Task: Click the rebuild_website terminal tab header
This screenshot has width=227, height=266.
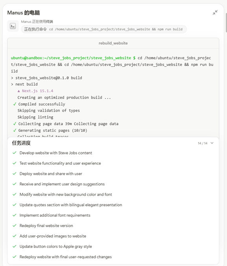Action: pyautogui.click(x=113, y=43)
